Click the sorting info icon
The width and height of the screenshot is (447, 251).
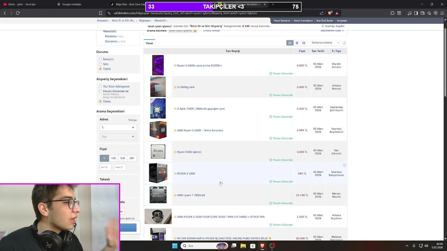point(344,43)
